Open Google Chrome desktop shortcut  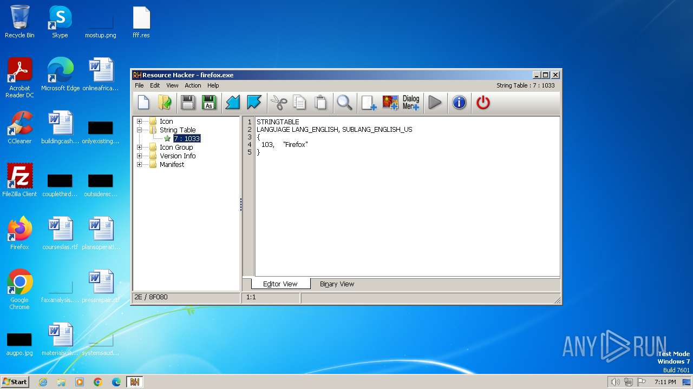[x=19, y=290]
